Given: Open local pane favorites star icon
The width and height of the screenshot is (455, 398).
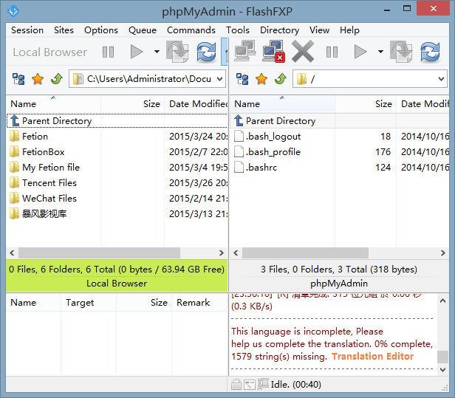Looking at the screenshot, I should point(38,79).
